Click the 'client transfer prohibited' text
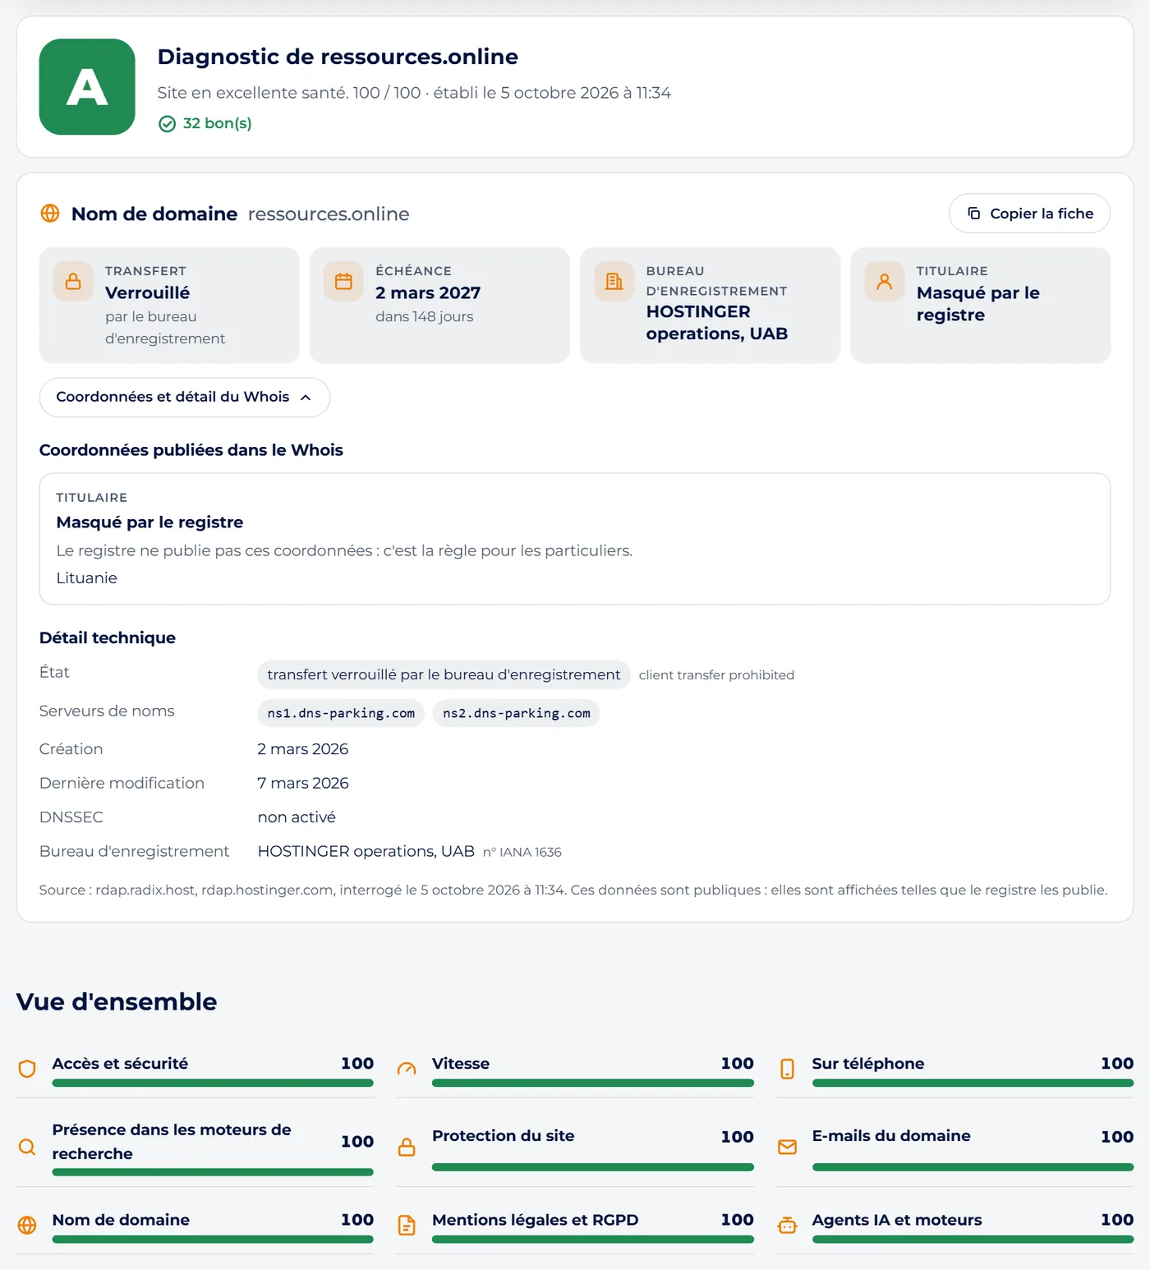 click(x=716, y=675)
